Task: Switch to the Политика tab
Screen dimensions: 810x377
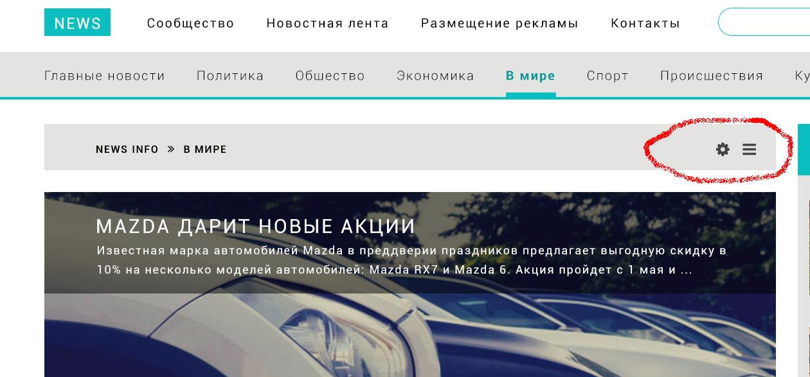Action: coord(230,76)
